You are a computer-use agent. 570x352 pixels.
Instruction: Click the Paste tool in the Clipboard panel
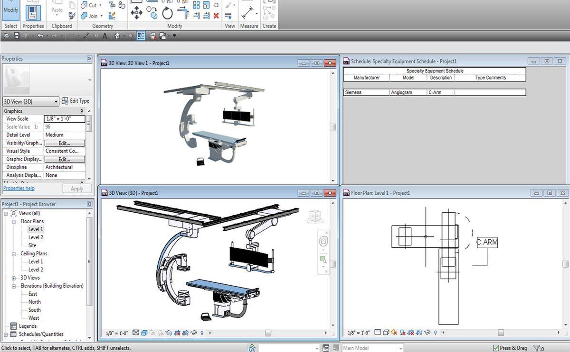tap(57, 9)
